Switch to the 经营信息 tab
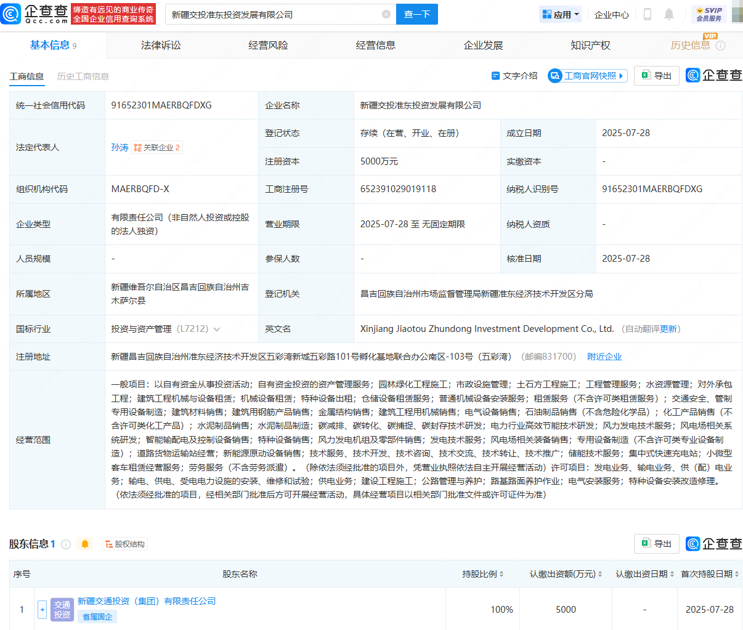Image resolution: width=743 pixels, height=630 pixels. 376,46
